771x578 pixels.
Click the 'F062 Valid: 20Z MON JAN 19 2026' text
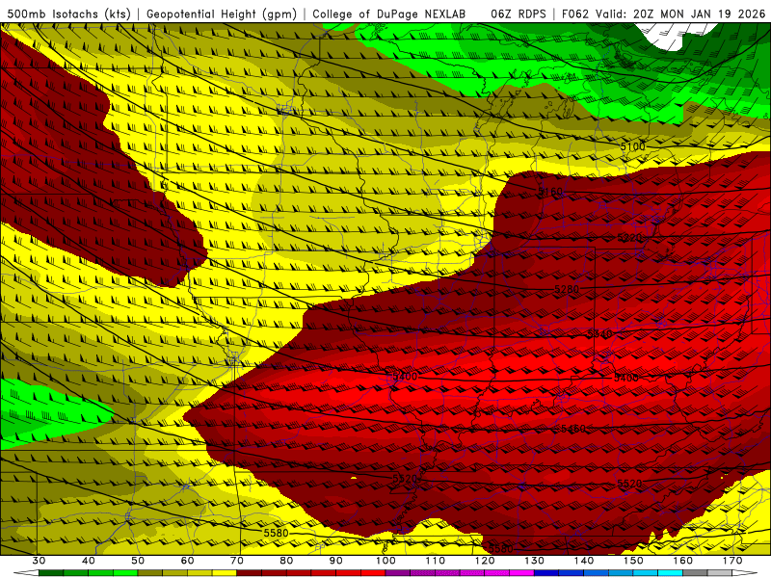pyautogui.click(x=663, y=13)
